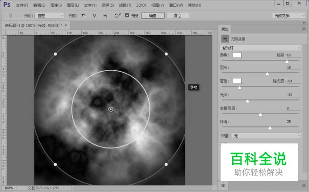
Task: Open the 聚光灯 light type dropdown
Action: (260, 48)
